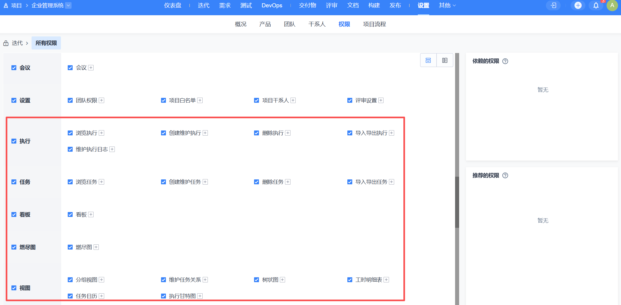Viewport: 621px width, 305px height.
Task: Uncheck the 会议 group checkbox
Action: 14,68
